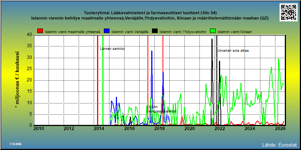The height and width of the screenshot is (150, 301).
Task: Click the 'USAn kongressi sanktiot' annotation
Action: click(x=163, y=109)
